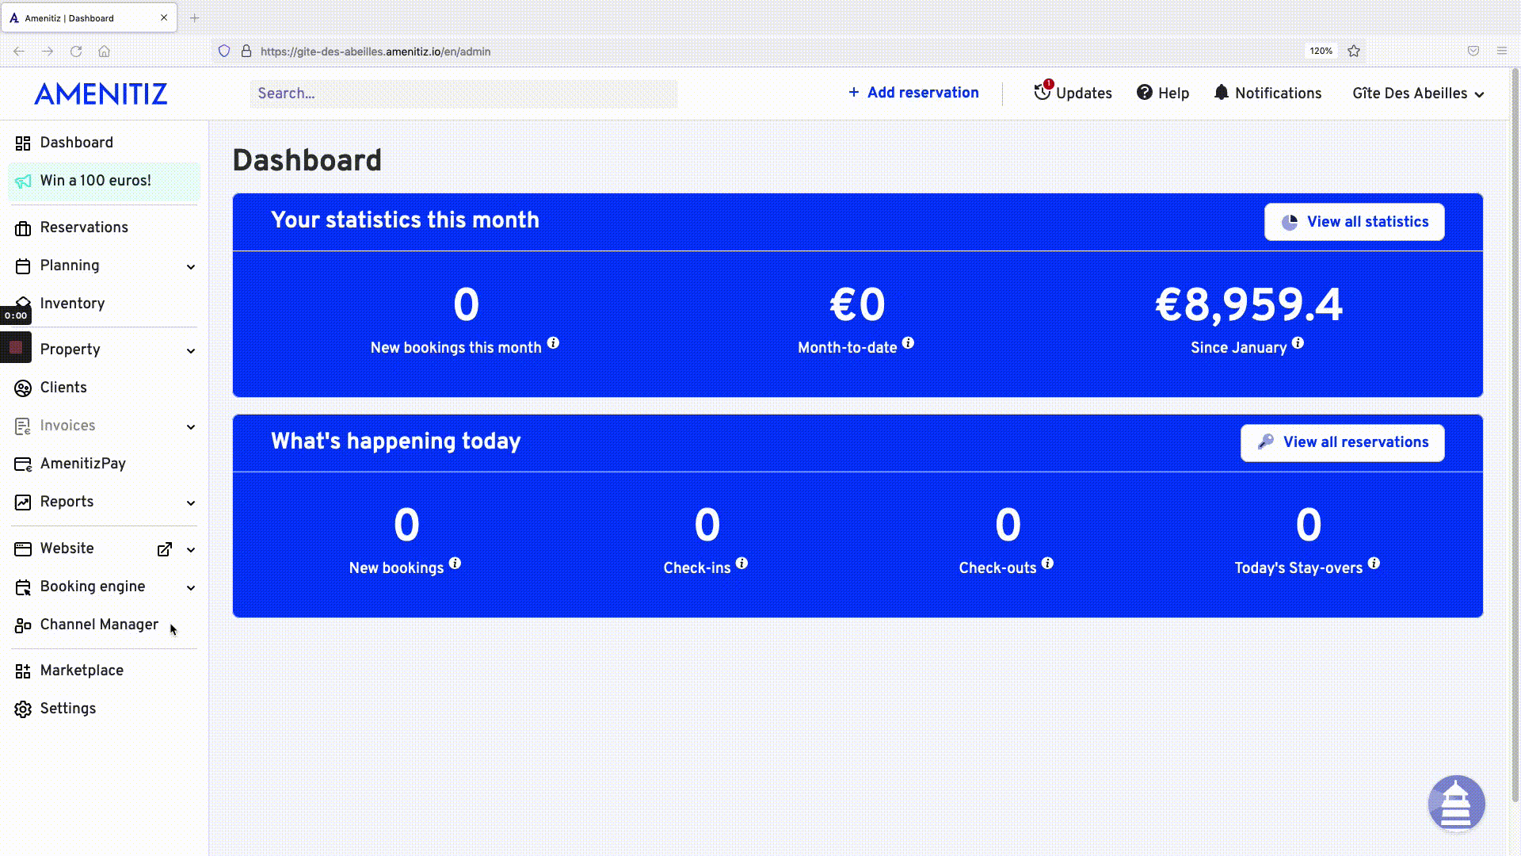Open browser hamburger application menu
The height and width of the screenshot is (856, 1521).
(x=1501, y=51)
